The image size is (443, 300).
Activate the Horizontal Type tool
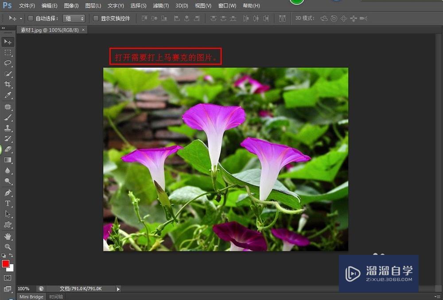click(x=8, y=204)
